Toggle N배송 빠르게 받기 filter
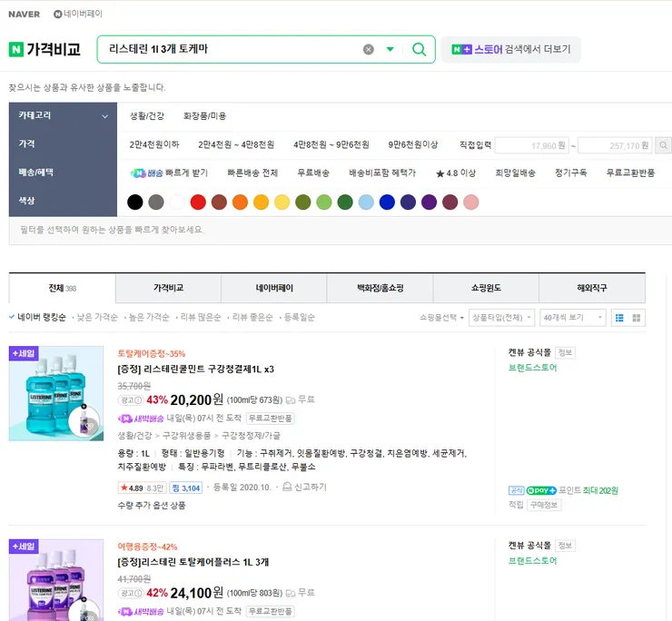This screenshot has height=621, width=672. tap(169, 173)
